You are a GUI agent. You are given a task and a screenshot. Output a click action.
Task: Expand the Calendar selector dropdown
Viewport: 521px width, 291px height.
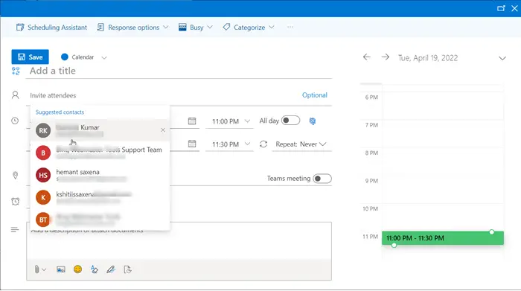tap(104, 57)
